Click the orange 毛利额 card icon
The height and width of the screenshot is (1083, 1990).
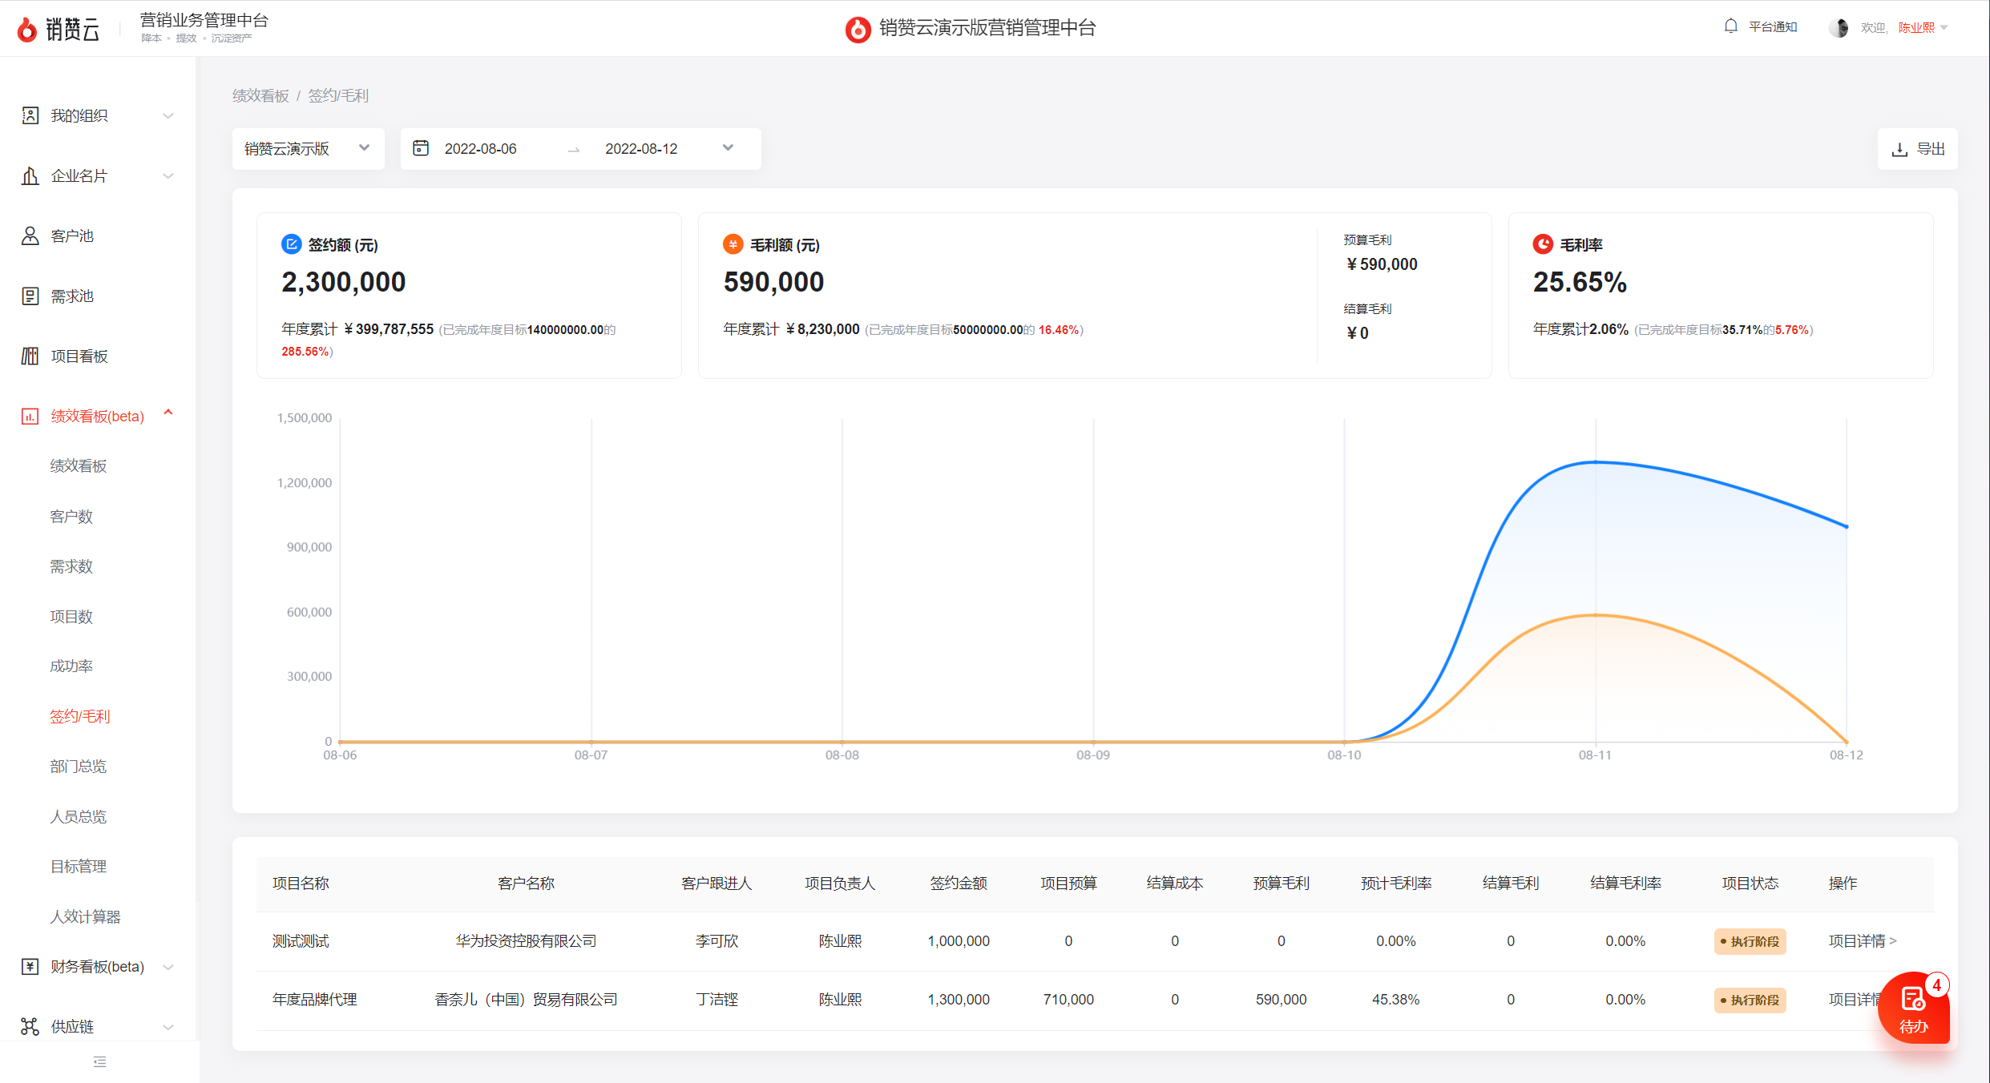click(733, 244)
